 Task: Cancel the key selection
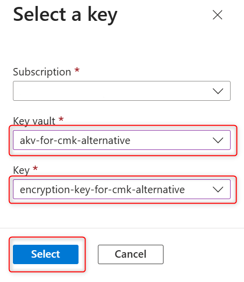131,254
